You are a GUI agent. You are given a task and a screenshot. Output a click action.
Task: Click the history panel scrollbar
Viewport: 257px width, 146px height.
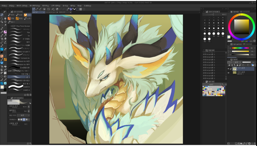click(226, 65)
